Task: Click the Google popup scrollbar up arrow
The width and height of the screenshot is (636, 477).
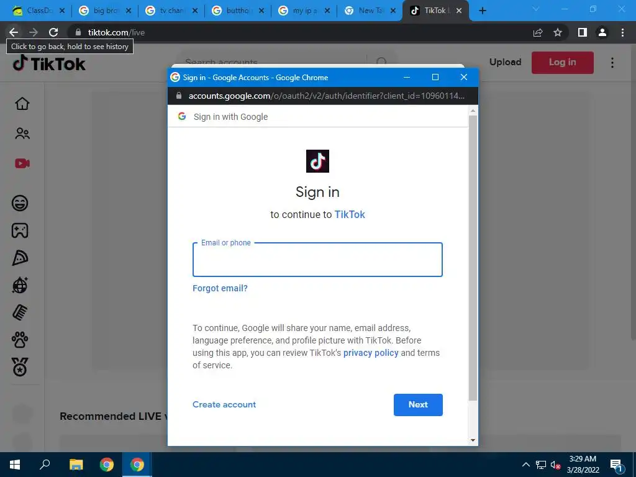Action: coord(473,111)
